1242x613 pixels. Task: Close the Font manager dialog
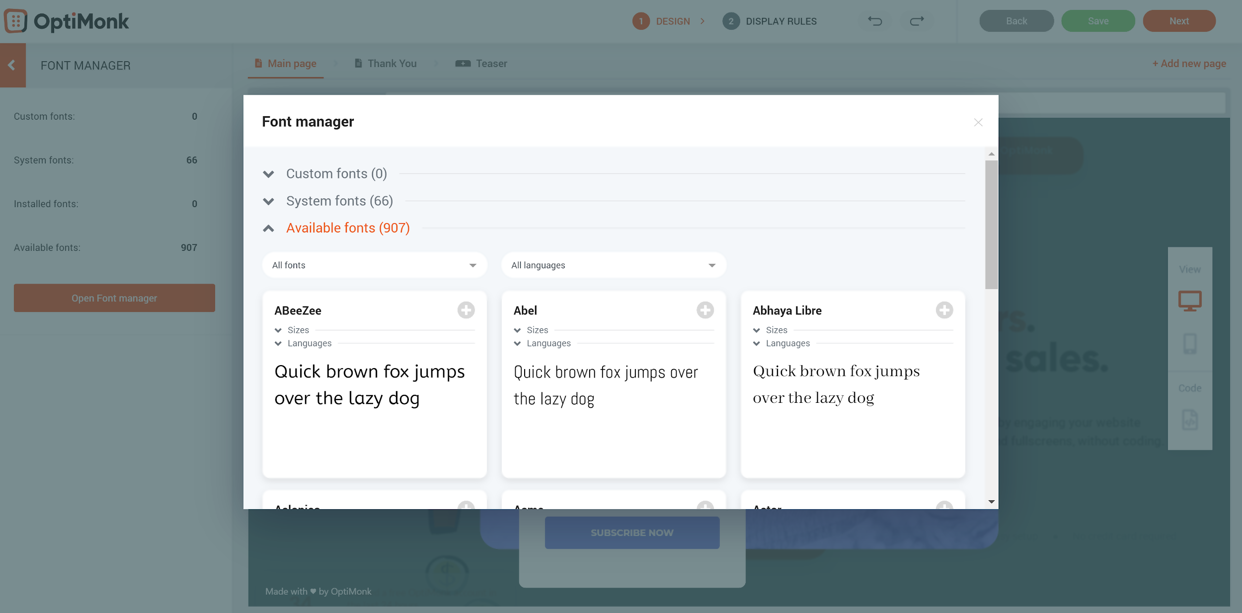coord(978,122)
